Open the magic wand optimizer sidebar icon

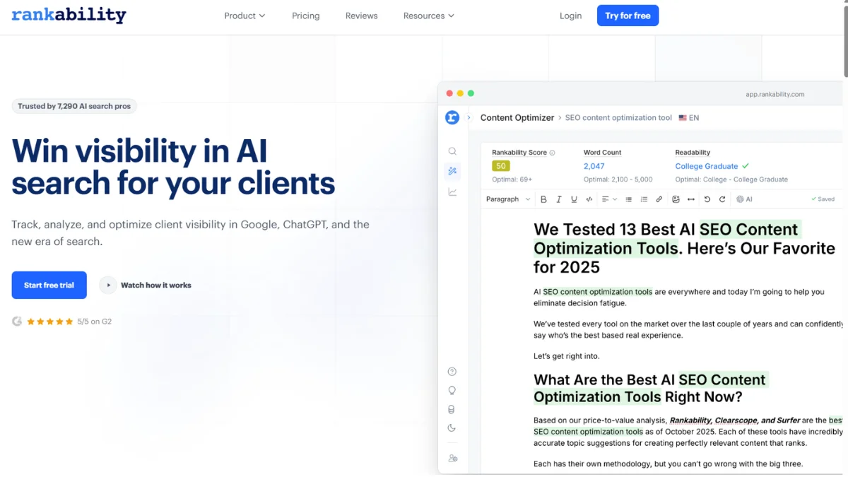(x=452, y=171)
